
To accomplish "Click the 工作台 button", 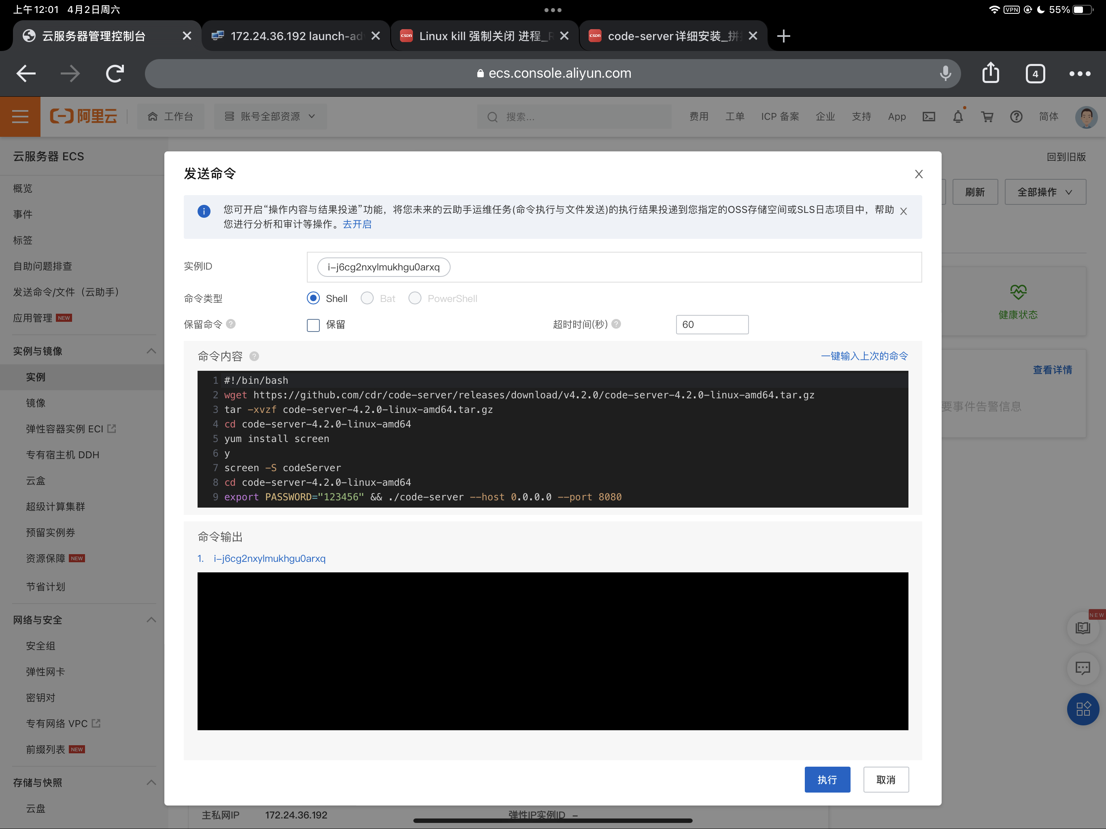I will pos(170,117).
